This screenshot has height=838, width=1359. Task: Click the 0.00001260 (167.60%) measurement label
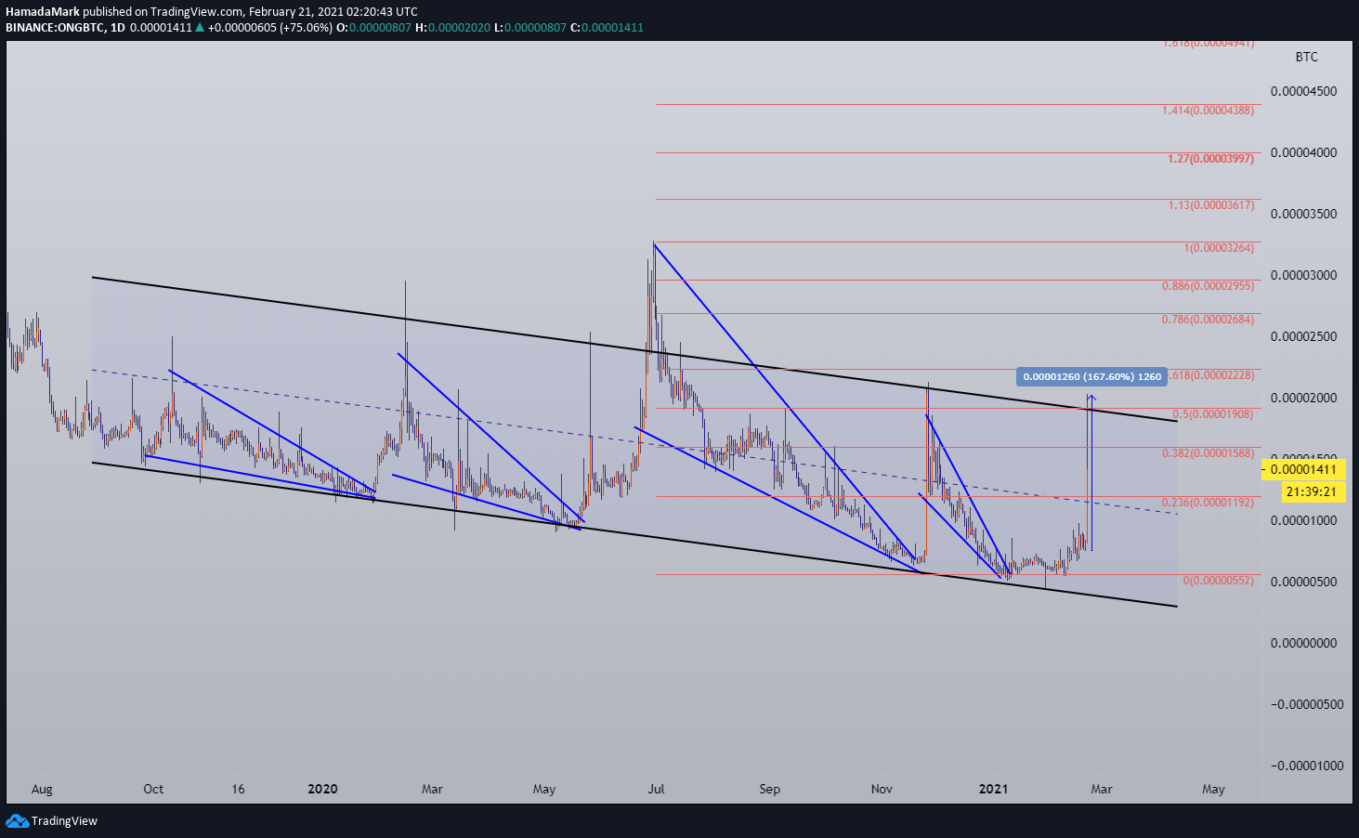1092,376
